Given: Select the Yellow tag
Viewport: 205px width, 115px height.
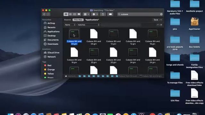Looking at the screenshot, I should 51,74.
